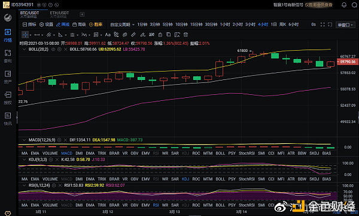Viewport: 359px width, 216px height.
Task: Collapse the MACD(12,26,9) panel chevron
Action: (24, 140)
